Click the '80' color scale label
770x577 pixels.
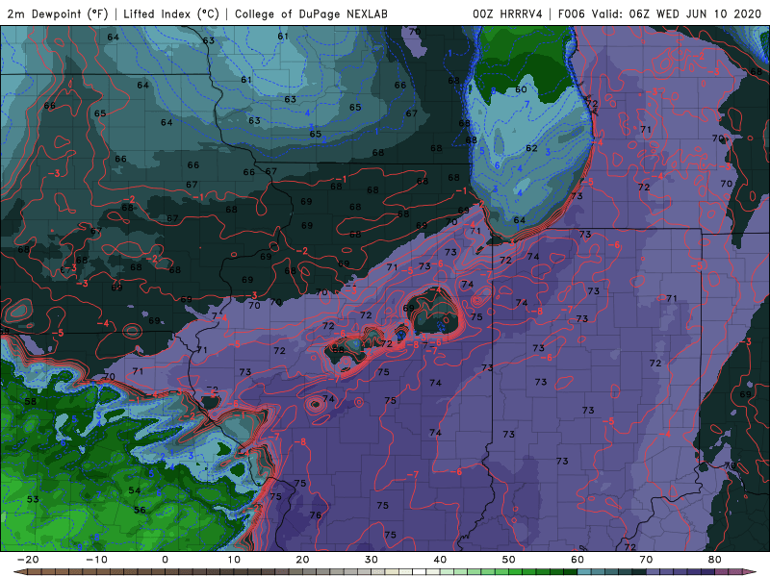coord(715,560)
